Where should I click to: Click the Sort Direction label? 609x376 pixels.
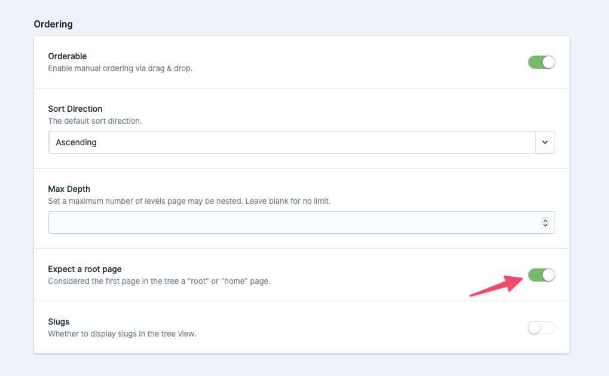pyautogui.click(x=75, y=109)
